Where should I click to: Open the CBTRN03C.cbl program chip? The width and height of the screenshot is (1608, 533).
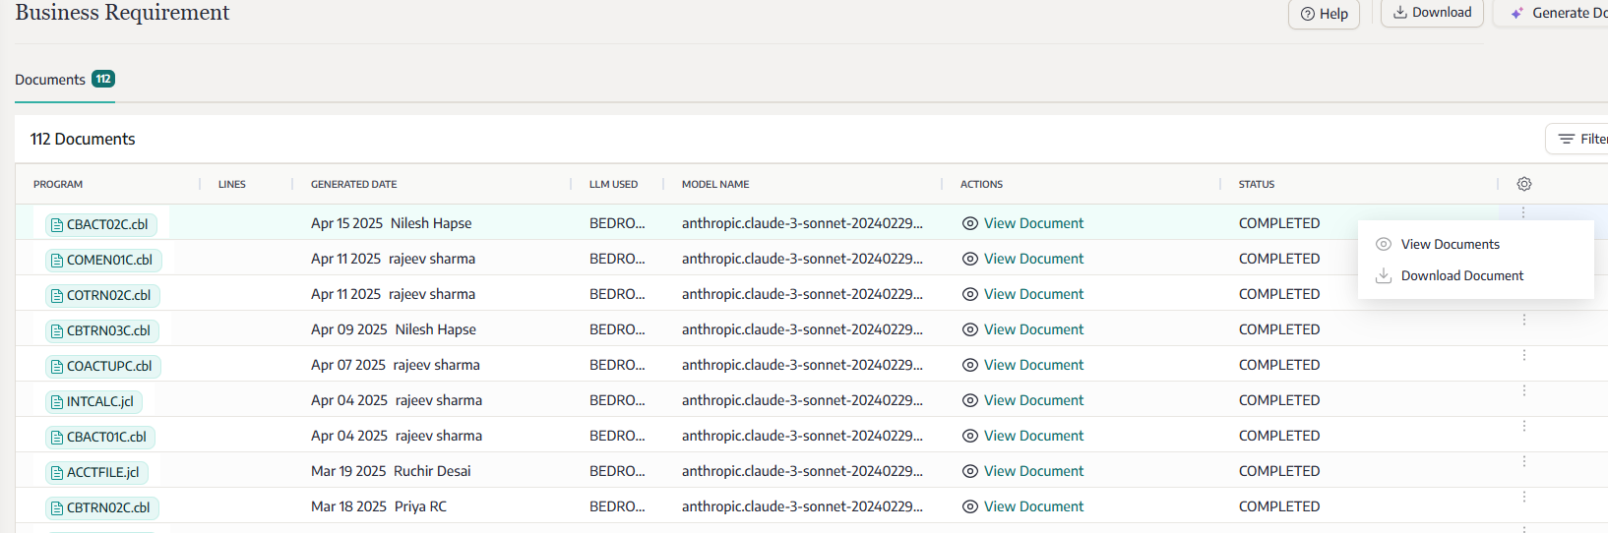[101, 330]
